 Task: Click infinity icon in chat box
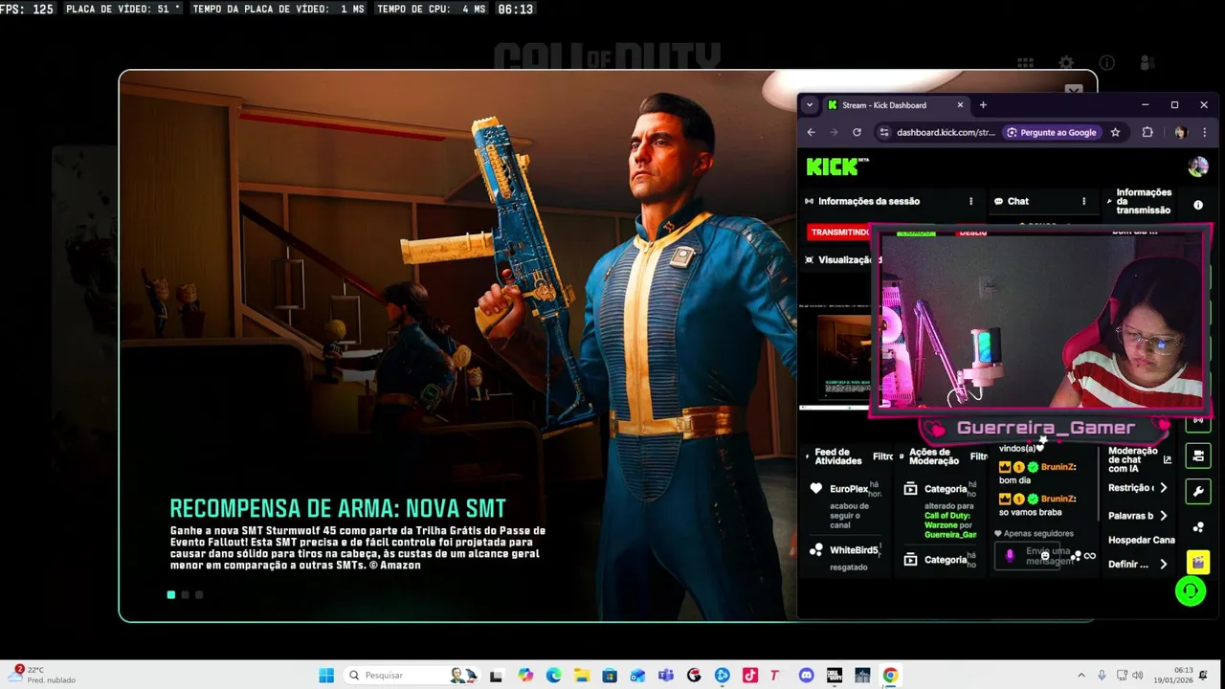[1089, 556]
